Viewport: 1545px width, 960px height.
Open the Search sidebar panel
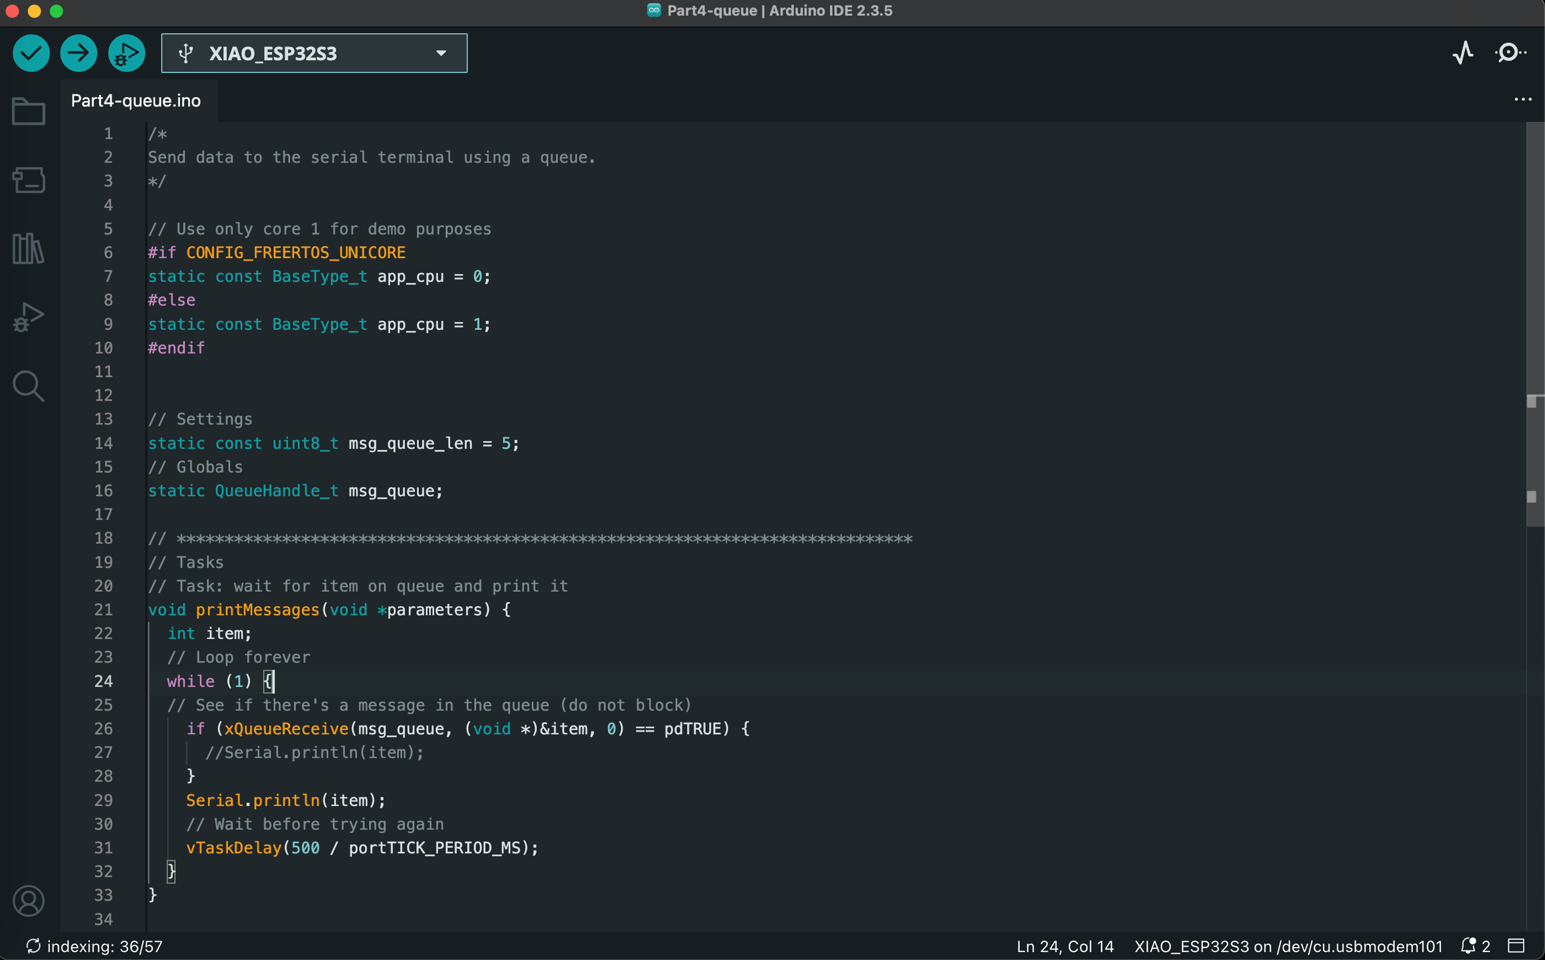pyautogui.click(x=29, y=386)
